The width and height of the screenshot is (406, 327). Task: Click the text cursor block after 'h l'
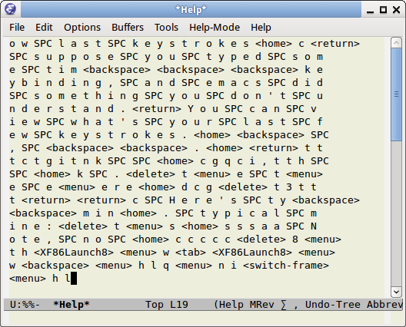click(74, 279)
